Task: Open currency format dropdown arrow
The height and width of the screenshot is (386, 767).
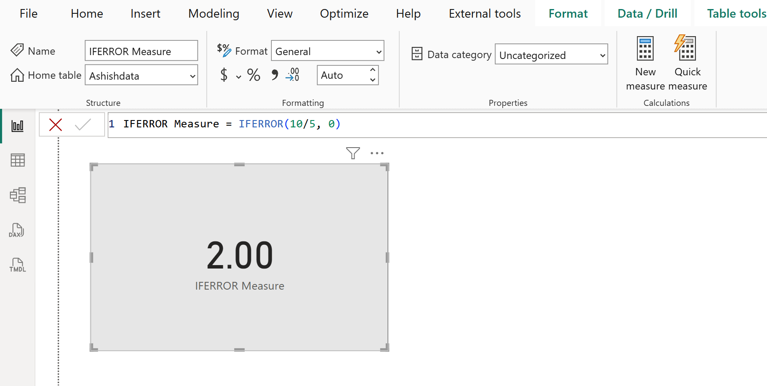Action: (239, 77)
